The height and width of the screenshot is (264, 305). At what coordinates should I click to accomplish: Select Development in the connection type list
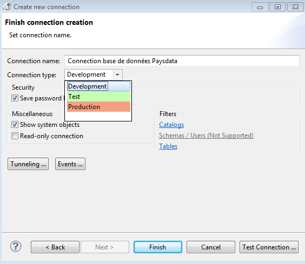(98, 86)
